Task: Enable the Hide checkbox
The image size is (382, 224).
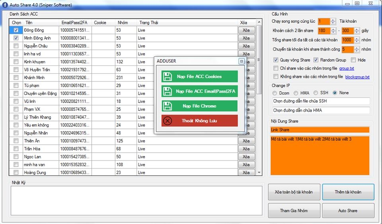Action: click(x=353, y=60)
